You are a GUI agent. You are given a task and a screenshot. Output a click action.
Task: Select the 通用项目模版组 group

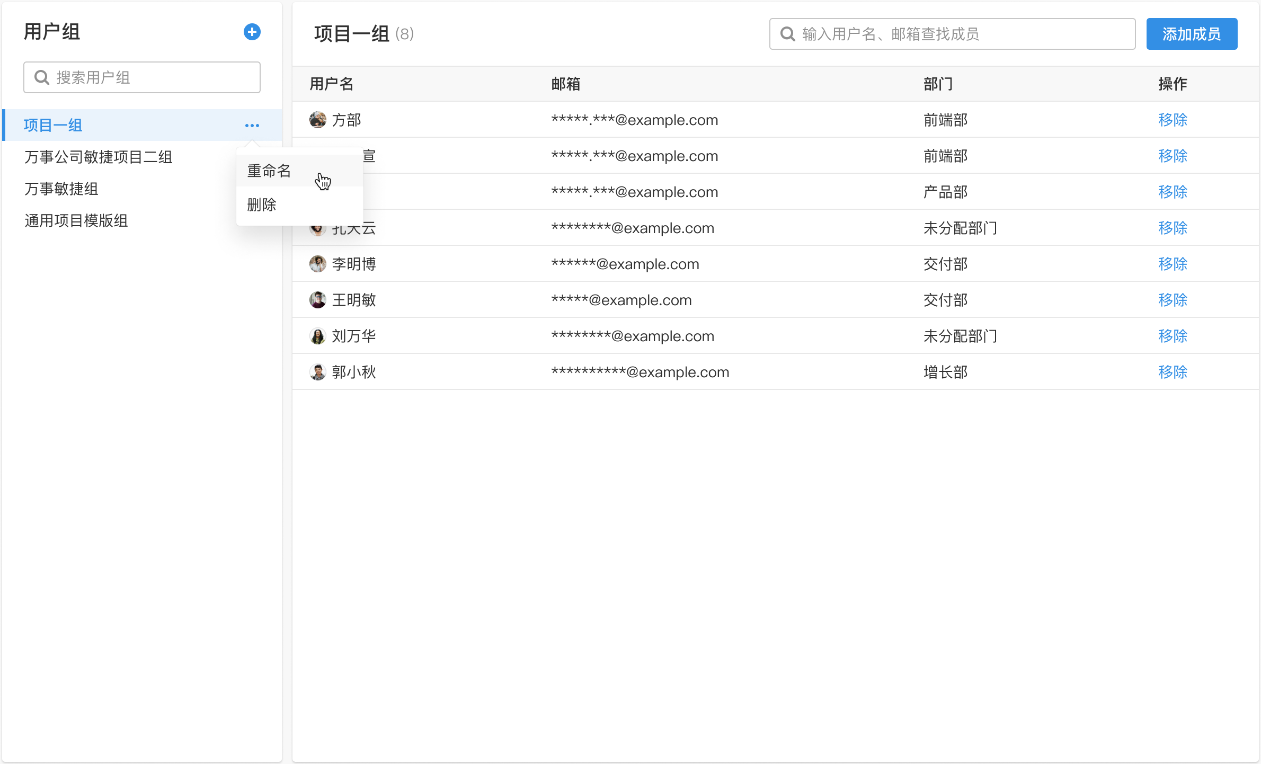click(76, 220)
